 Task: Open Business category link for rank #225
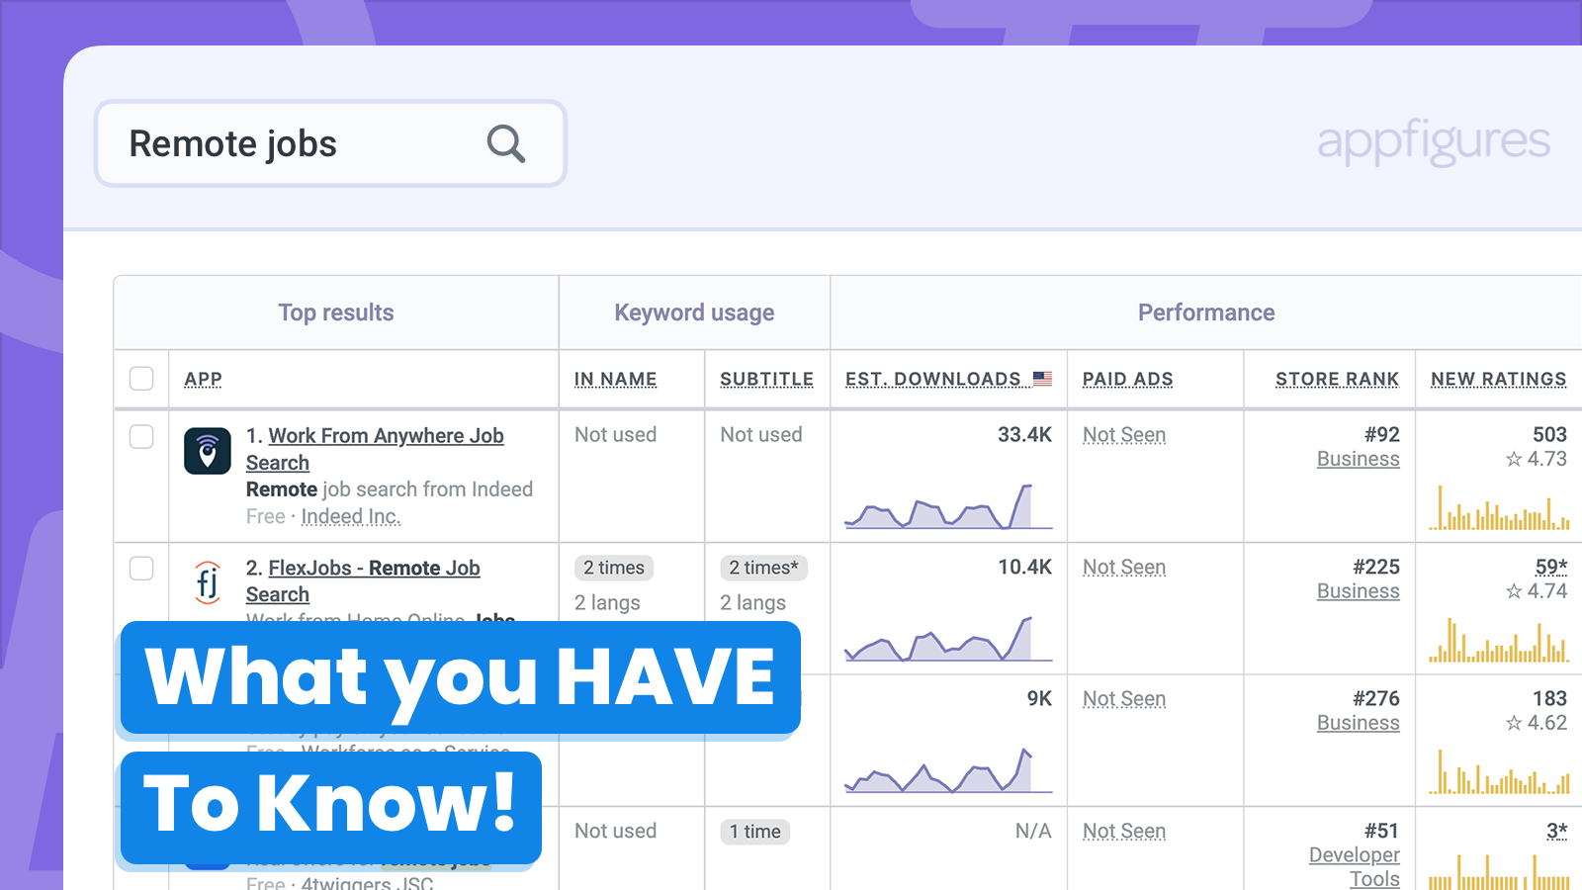point(1358,591)
